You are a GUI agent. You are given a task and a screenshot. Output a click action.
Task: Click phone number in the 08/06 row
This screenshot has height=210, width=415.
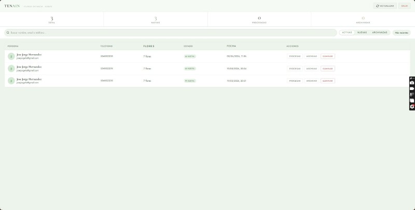107,56
